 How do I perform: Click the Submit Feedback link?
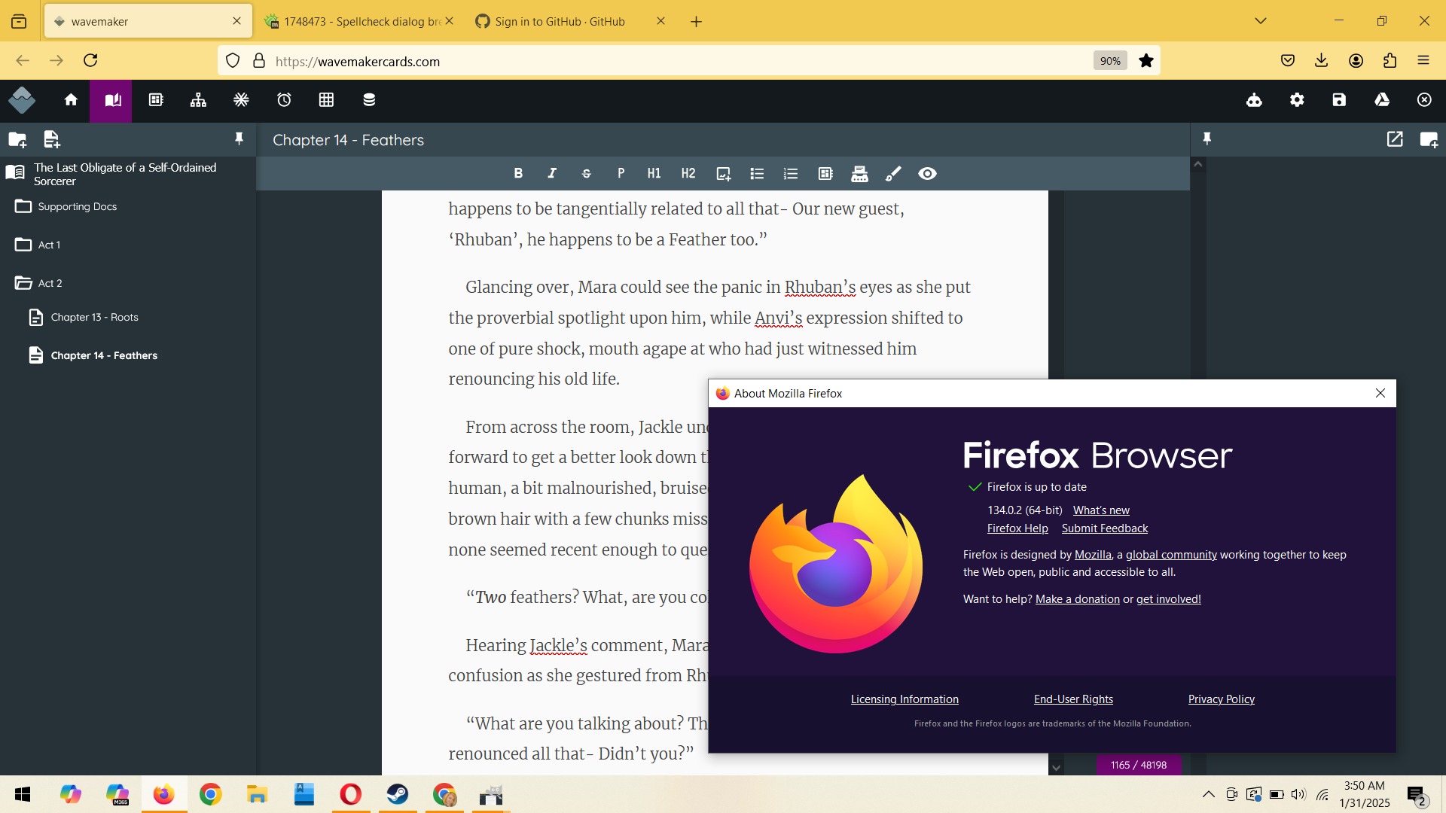pos(1105,528)
